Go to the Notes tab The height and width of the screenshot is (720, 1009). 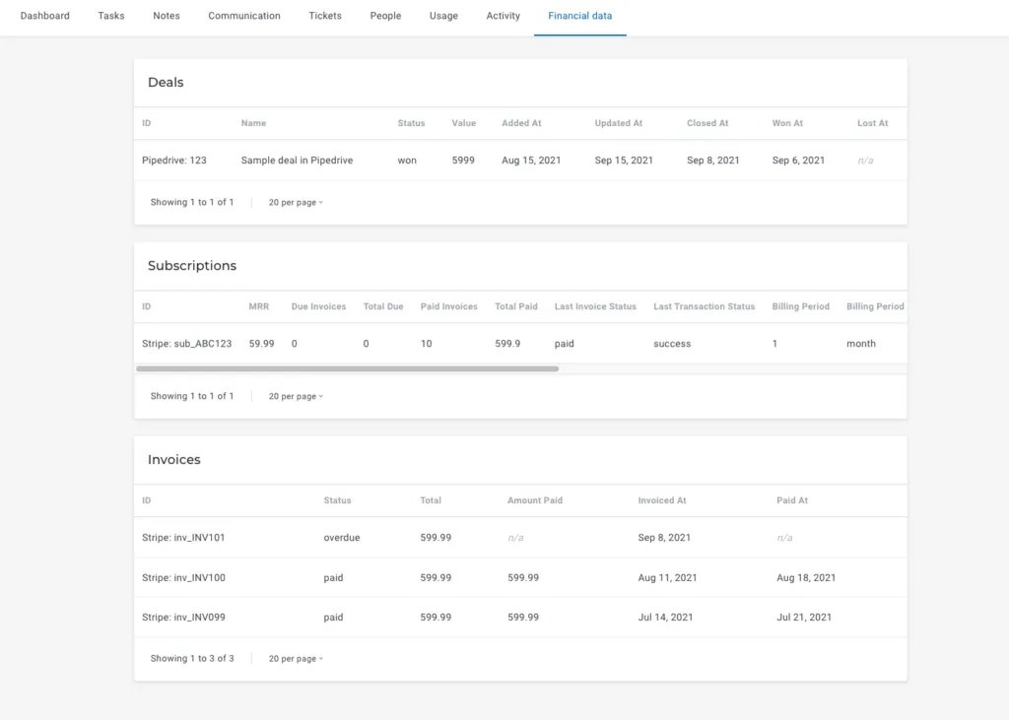[167, 16]
